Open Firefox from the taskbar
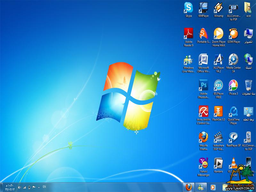 (188, 187)
